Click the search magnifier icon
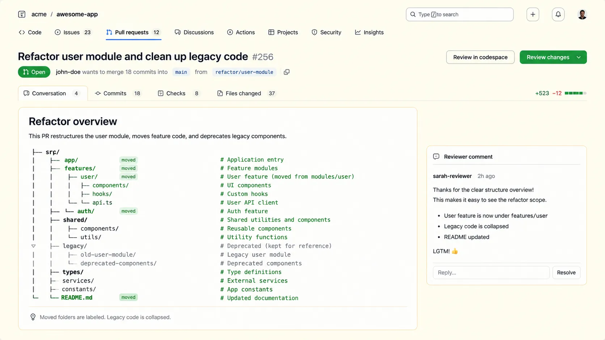Image resolution: width=605 pixels, height=340 pixels. [x=413, y=14]
